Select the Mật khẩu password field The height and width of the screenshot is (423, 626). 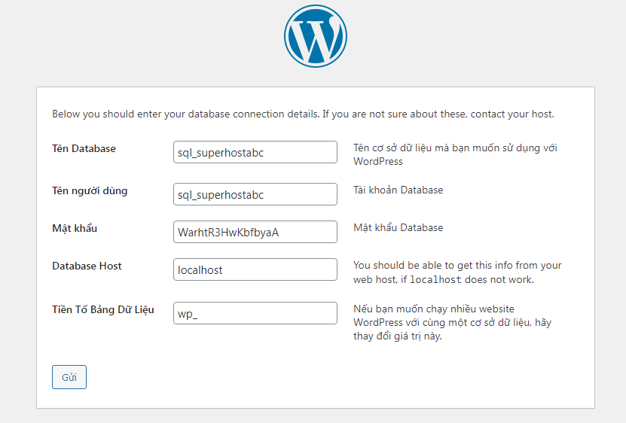point(255,232)
